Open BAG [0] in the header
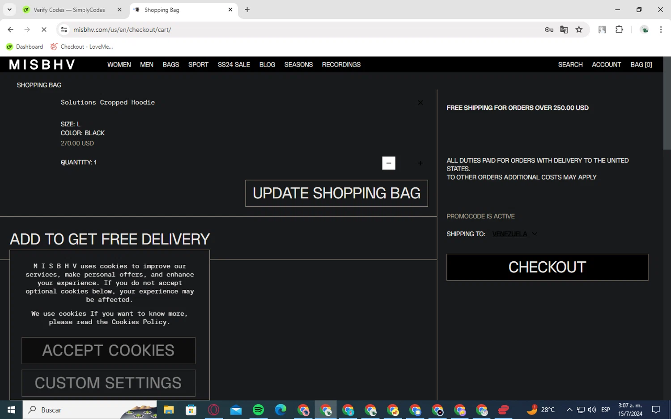Viewport: 671px width, 419px height. coord(641,65)
